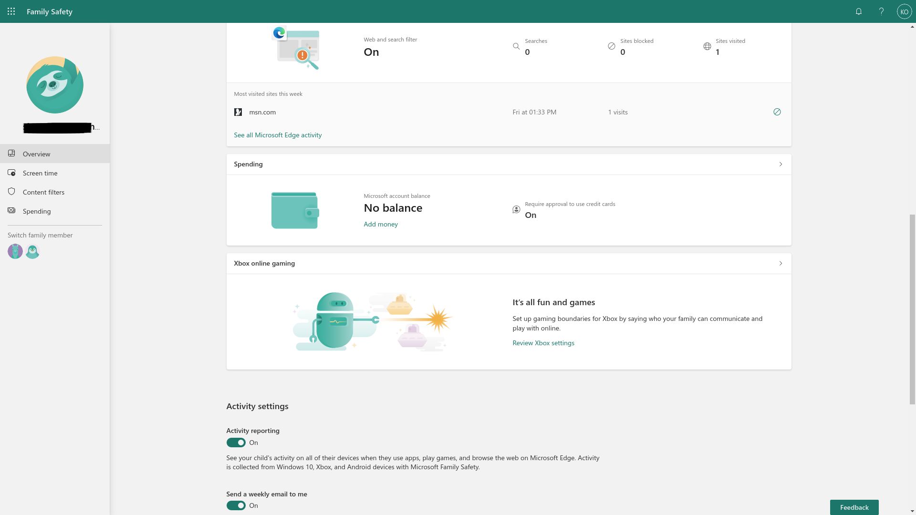This screenshot has height=515, width=916.
Task: Switch to the penguin avatar family member
Action: 32,251
